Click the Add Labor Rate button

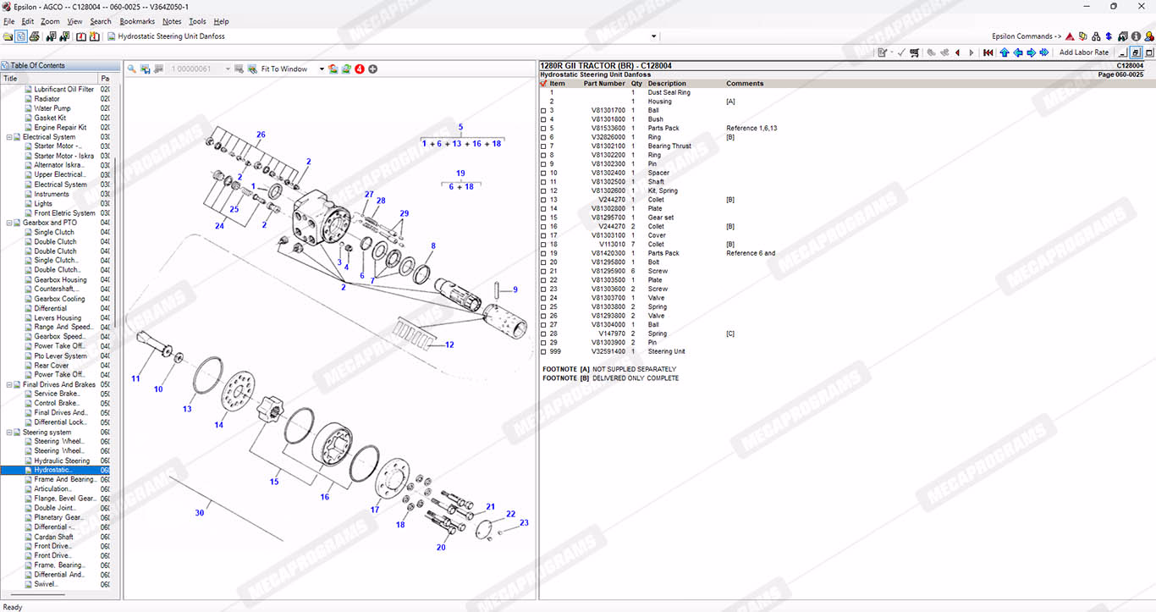1083,52
